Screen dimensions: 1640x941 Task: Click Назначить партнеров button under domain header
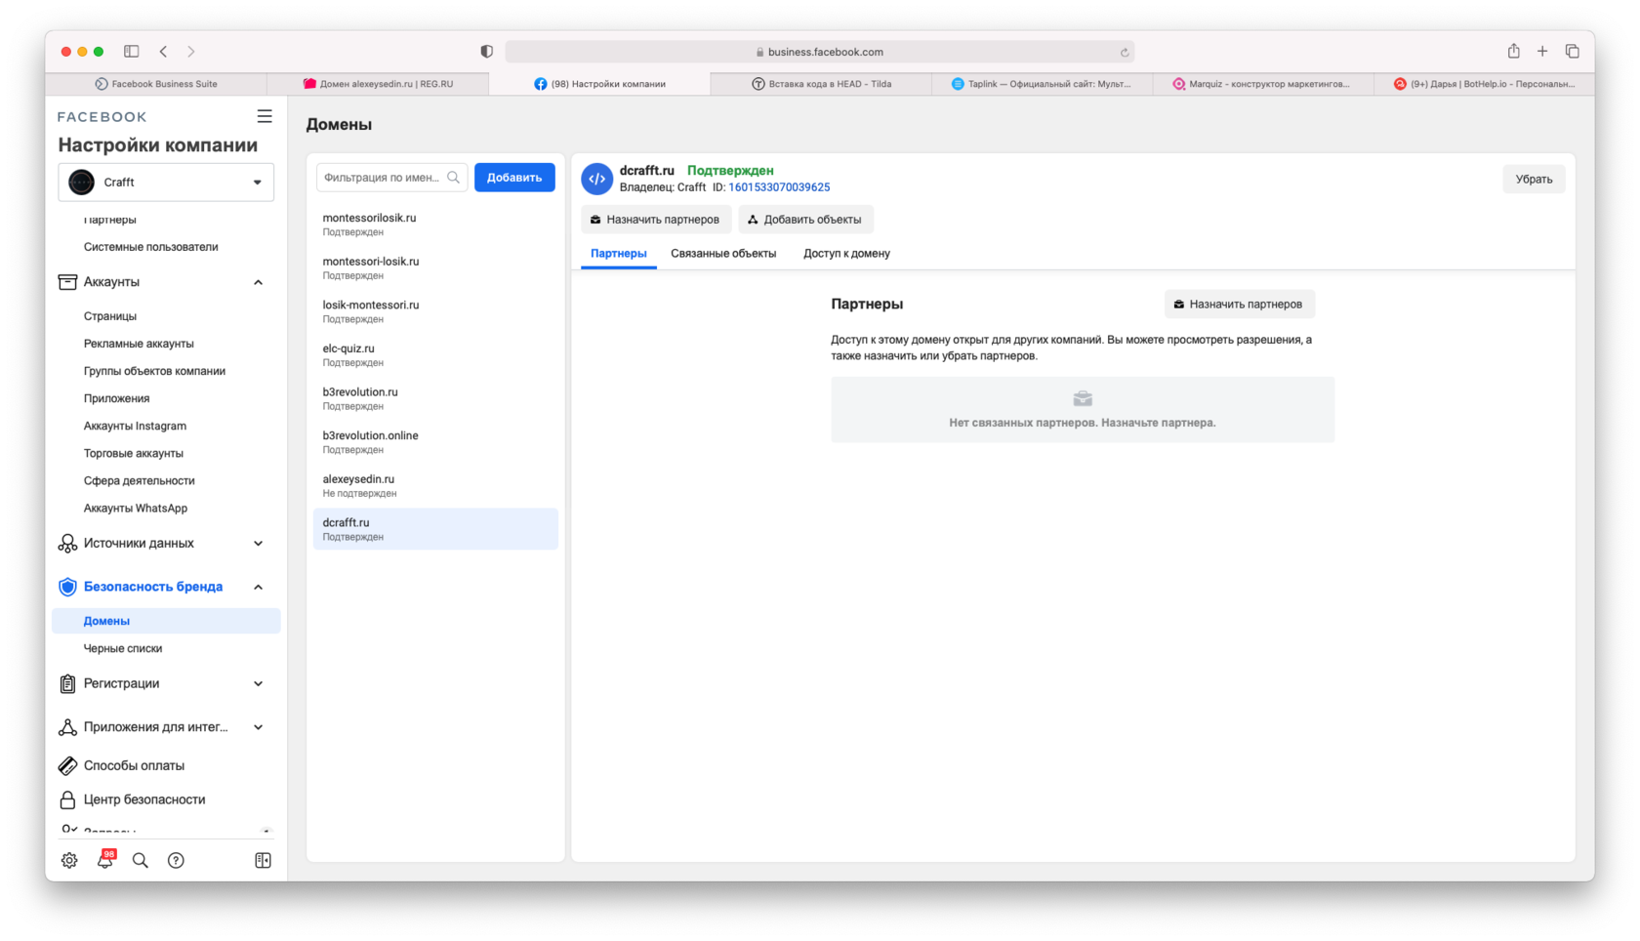(655, 220)
